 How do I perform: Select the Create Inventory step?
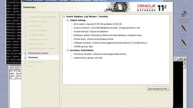[36, 44]
